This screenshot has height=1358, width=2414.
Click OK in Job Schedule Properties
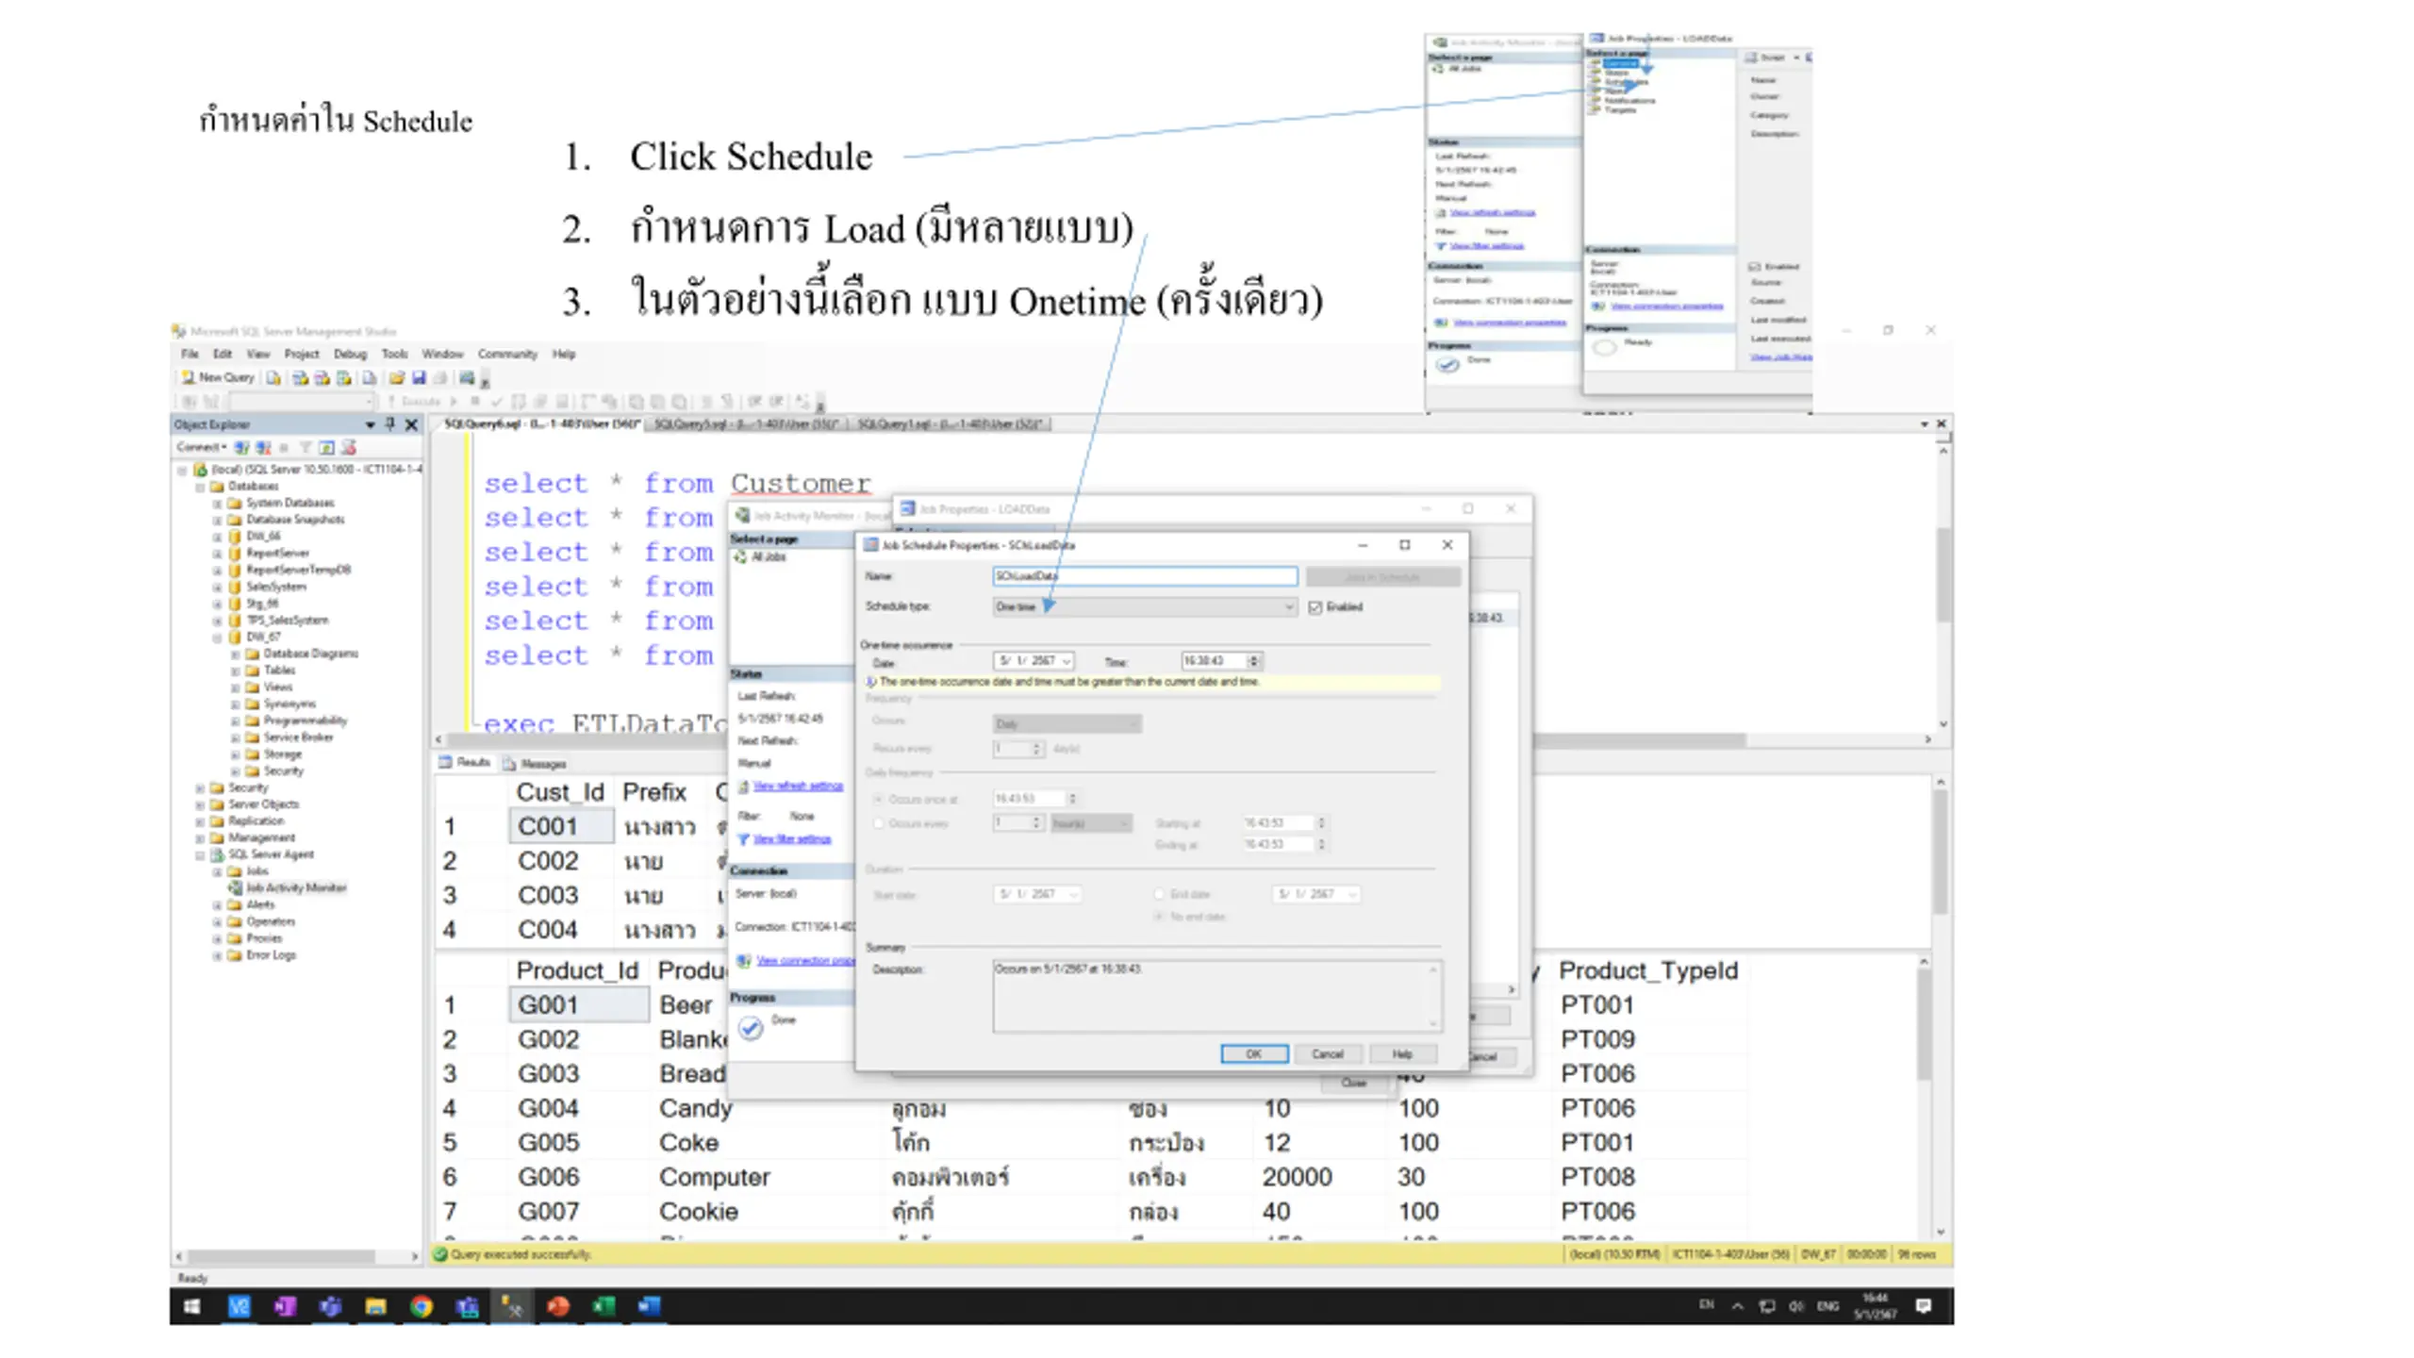pos(1254,1054)
